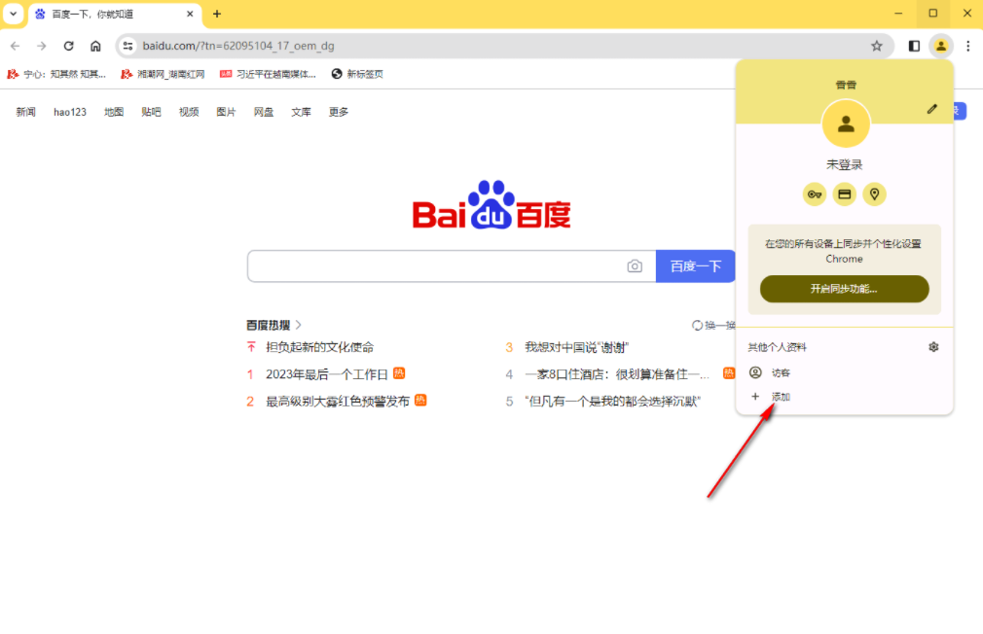Click the profile avatar in toolbar

click(x=940, y=46)
